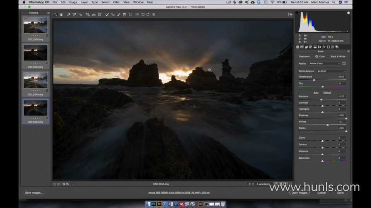Choose the Graduated Filter tool
The height and width of the screenshot is (208, 371).
[x=124, y=15]
